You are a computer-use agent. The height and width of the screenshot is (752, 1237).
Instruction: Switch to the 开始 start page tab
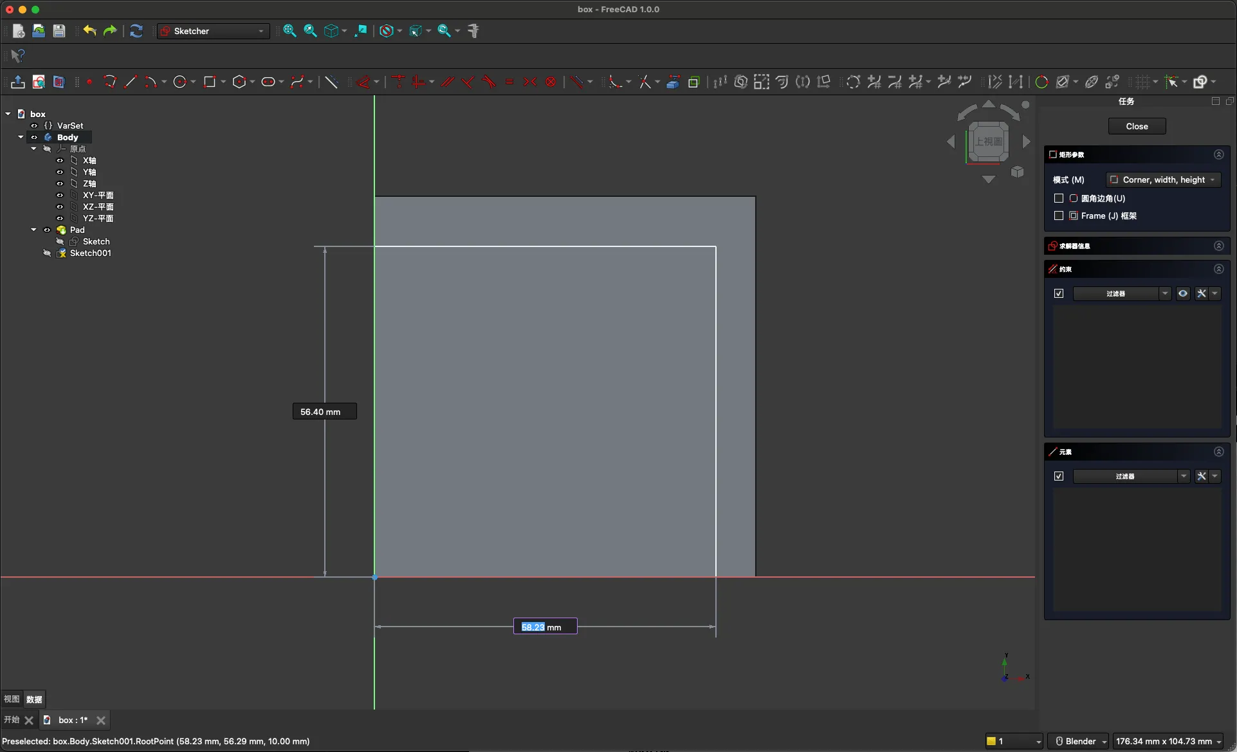(x=12, y=720)
